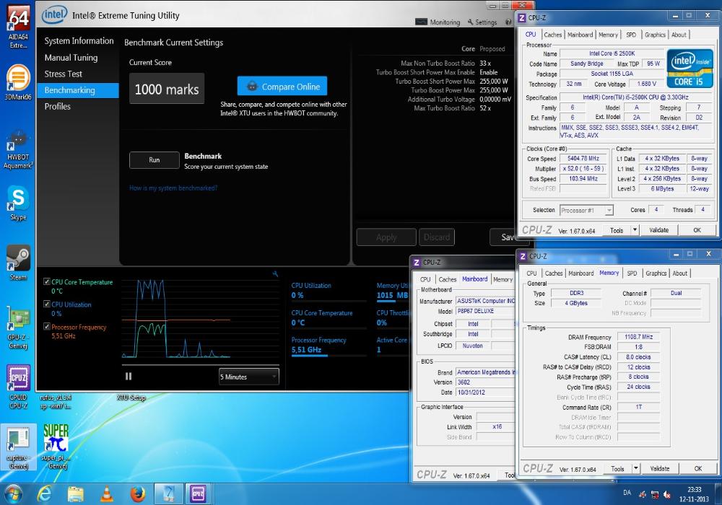
Task: Click the Compare Online button
Action: (x=282, y=86)
